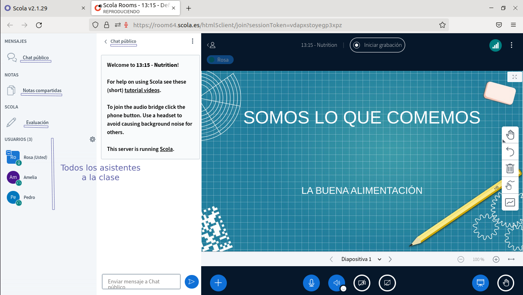The width and height of the screenshot is (523, 295).
Task: Toggle the raise hand button
Action: click(x=506, y=283)
